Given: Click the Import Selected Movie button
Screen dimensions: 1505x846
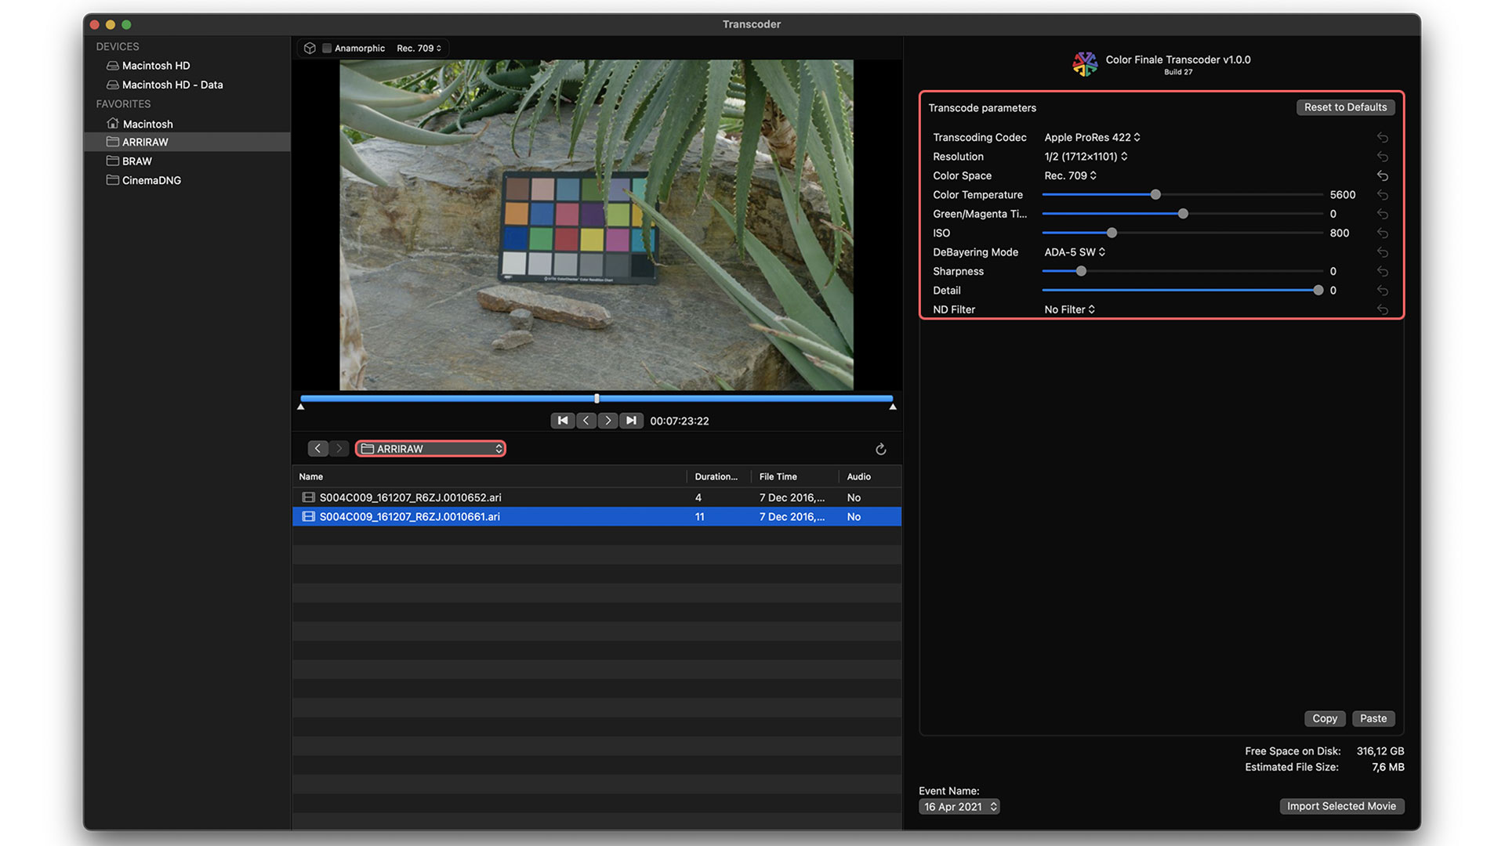Looking at the screenshot, I should pyautogui.click(x=1340, y=806).
